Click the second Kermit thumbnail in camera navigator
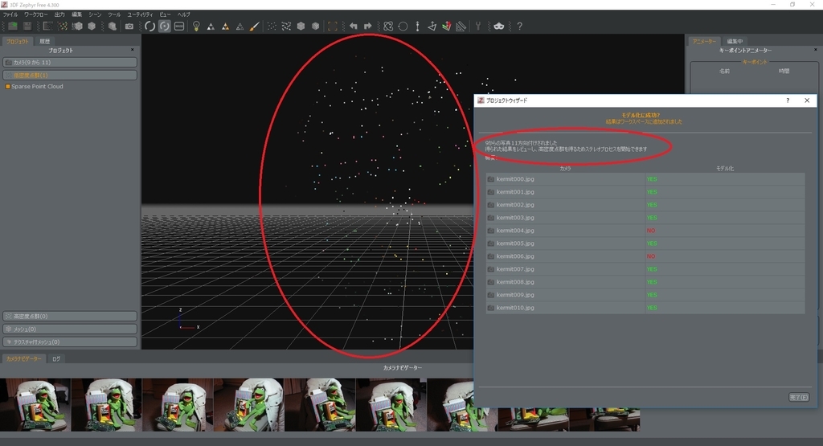The width and height of the screenshot is (823, 446). tap(107, 404)
